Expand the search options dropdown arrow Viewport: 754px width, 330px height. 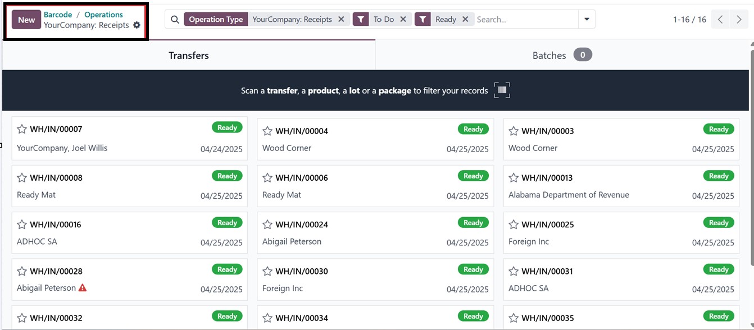pos(587,20)
